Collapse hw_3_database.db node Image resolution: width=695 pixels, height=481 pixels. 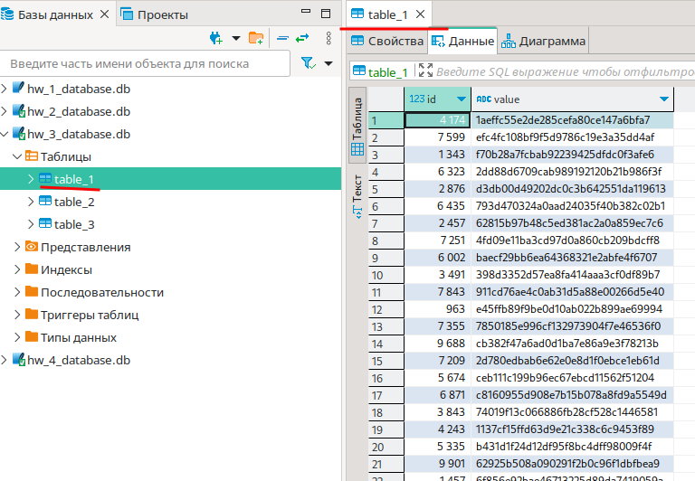coord(4,134)
